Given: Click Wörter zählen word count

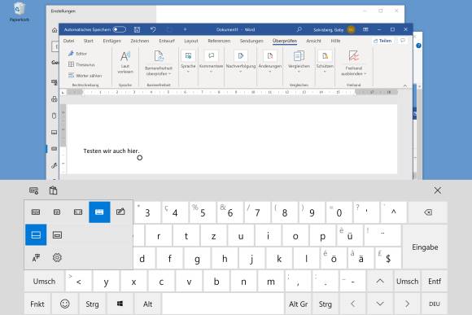Looking at the screenshot, I should click(x=85, y=76).
